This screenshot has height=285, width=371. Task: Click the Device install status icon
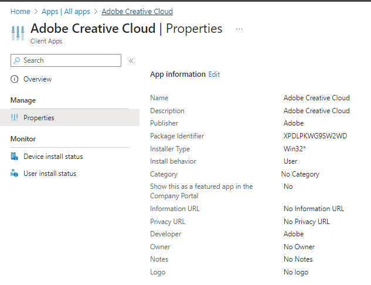click(x=15, y=157)
